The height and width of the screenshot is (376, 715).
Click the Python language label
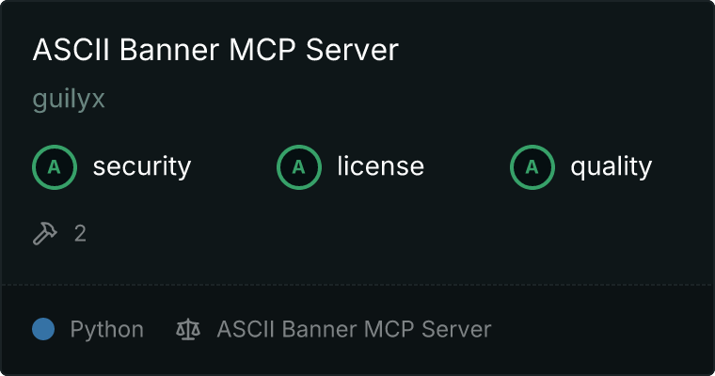(x=107, y=330)
